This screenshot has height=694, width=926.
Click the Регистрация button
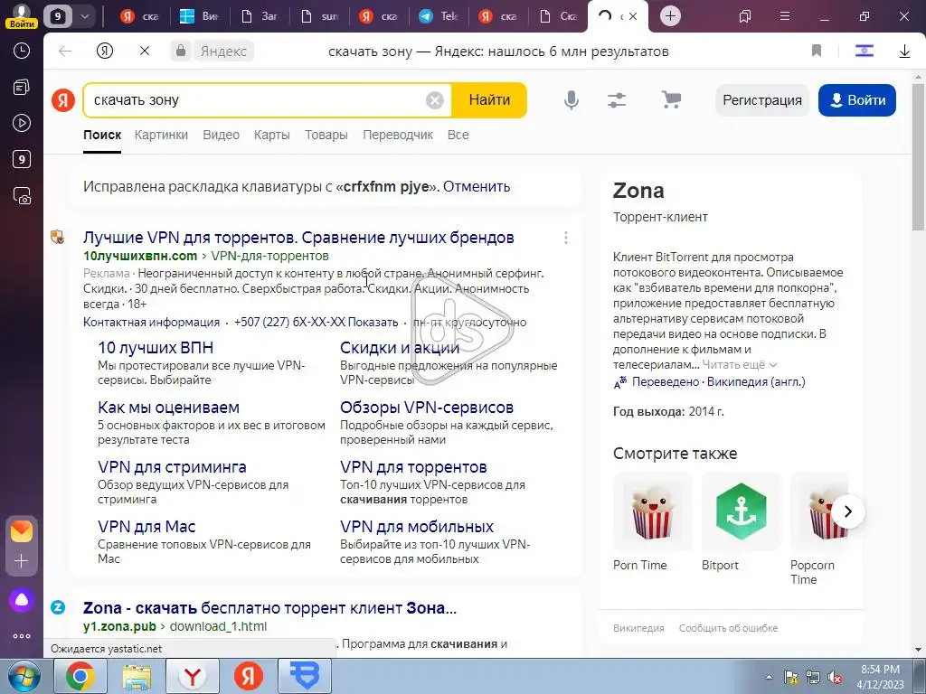[762, 100]
